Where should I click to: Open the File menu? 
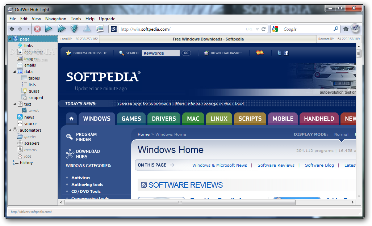(x=13, y=19)
